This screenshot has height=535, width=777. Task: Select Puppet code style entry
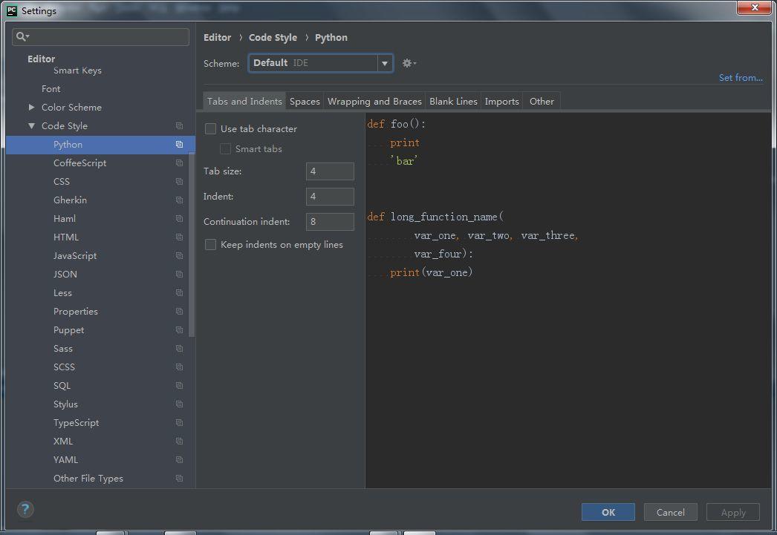tap(68, 330)
